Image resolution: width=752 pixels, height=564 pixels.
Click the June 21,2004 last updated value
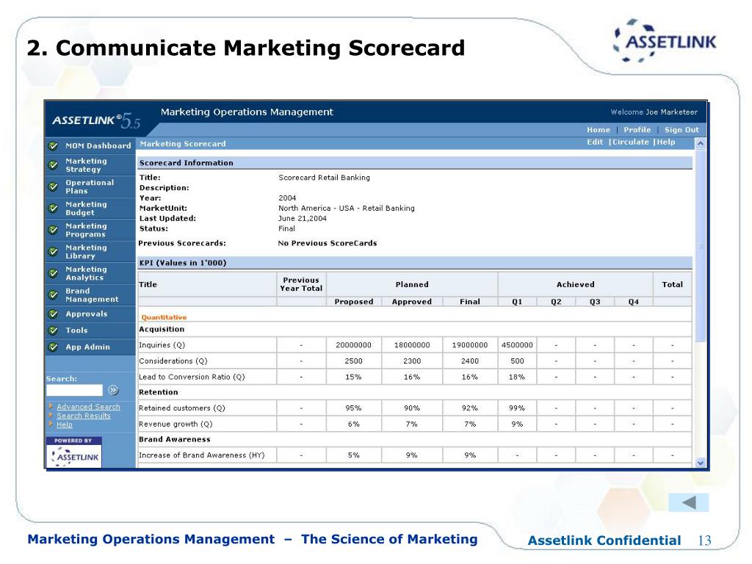point(303,219)
